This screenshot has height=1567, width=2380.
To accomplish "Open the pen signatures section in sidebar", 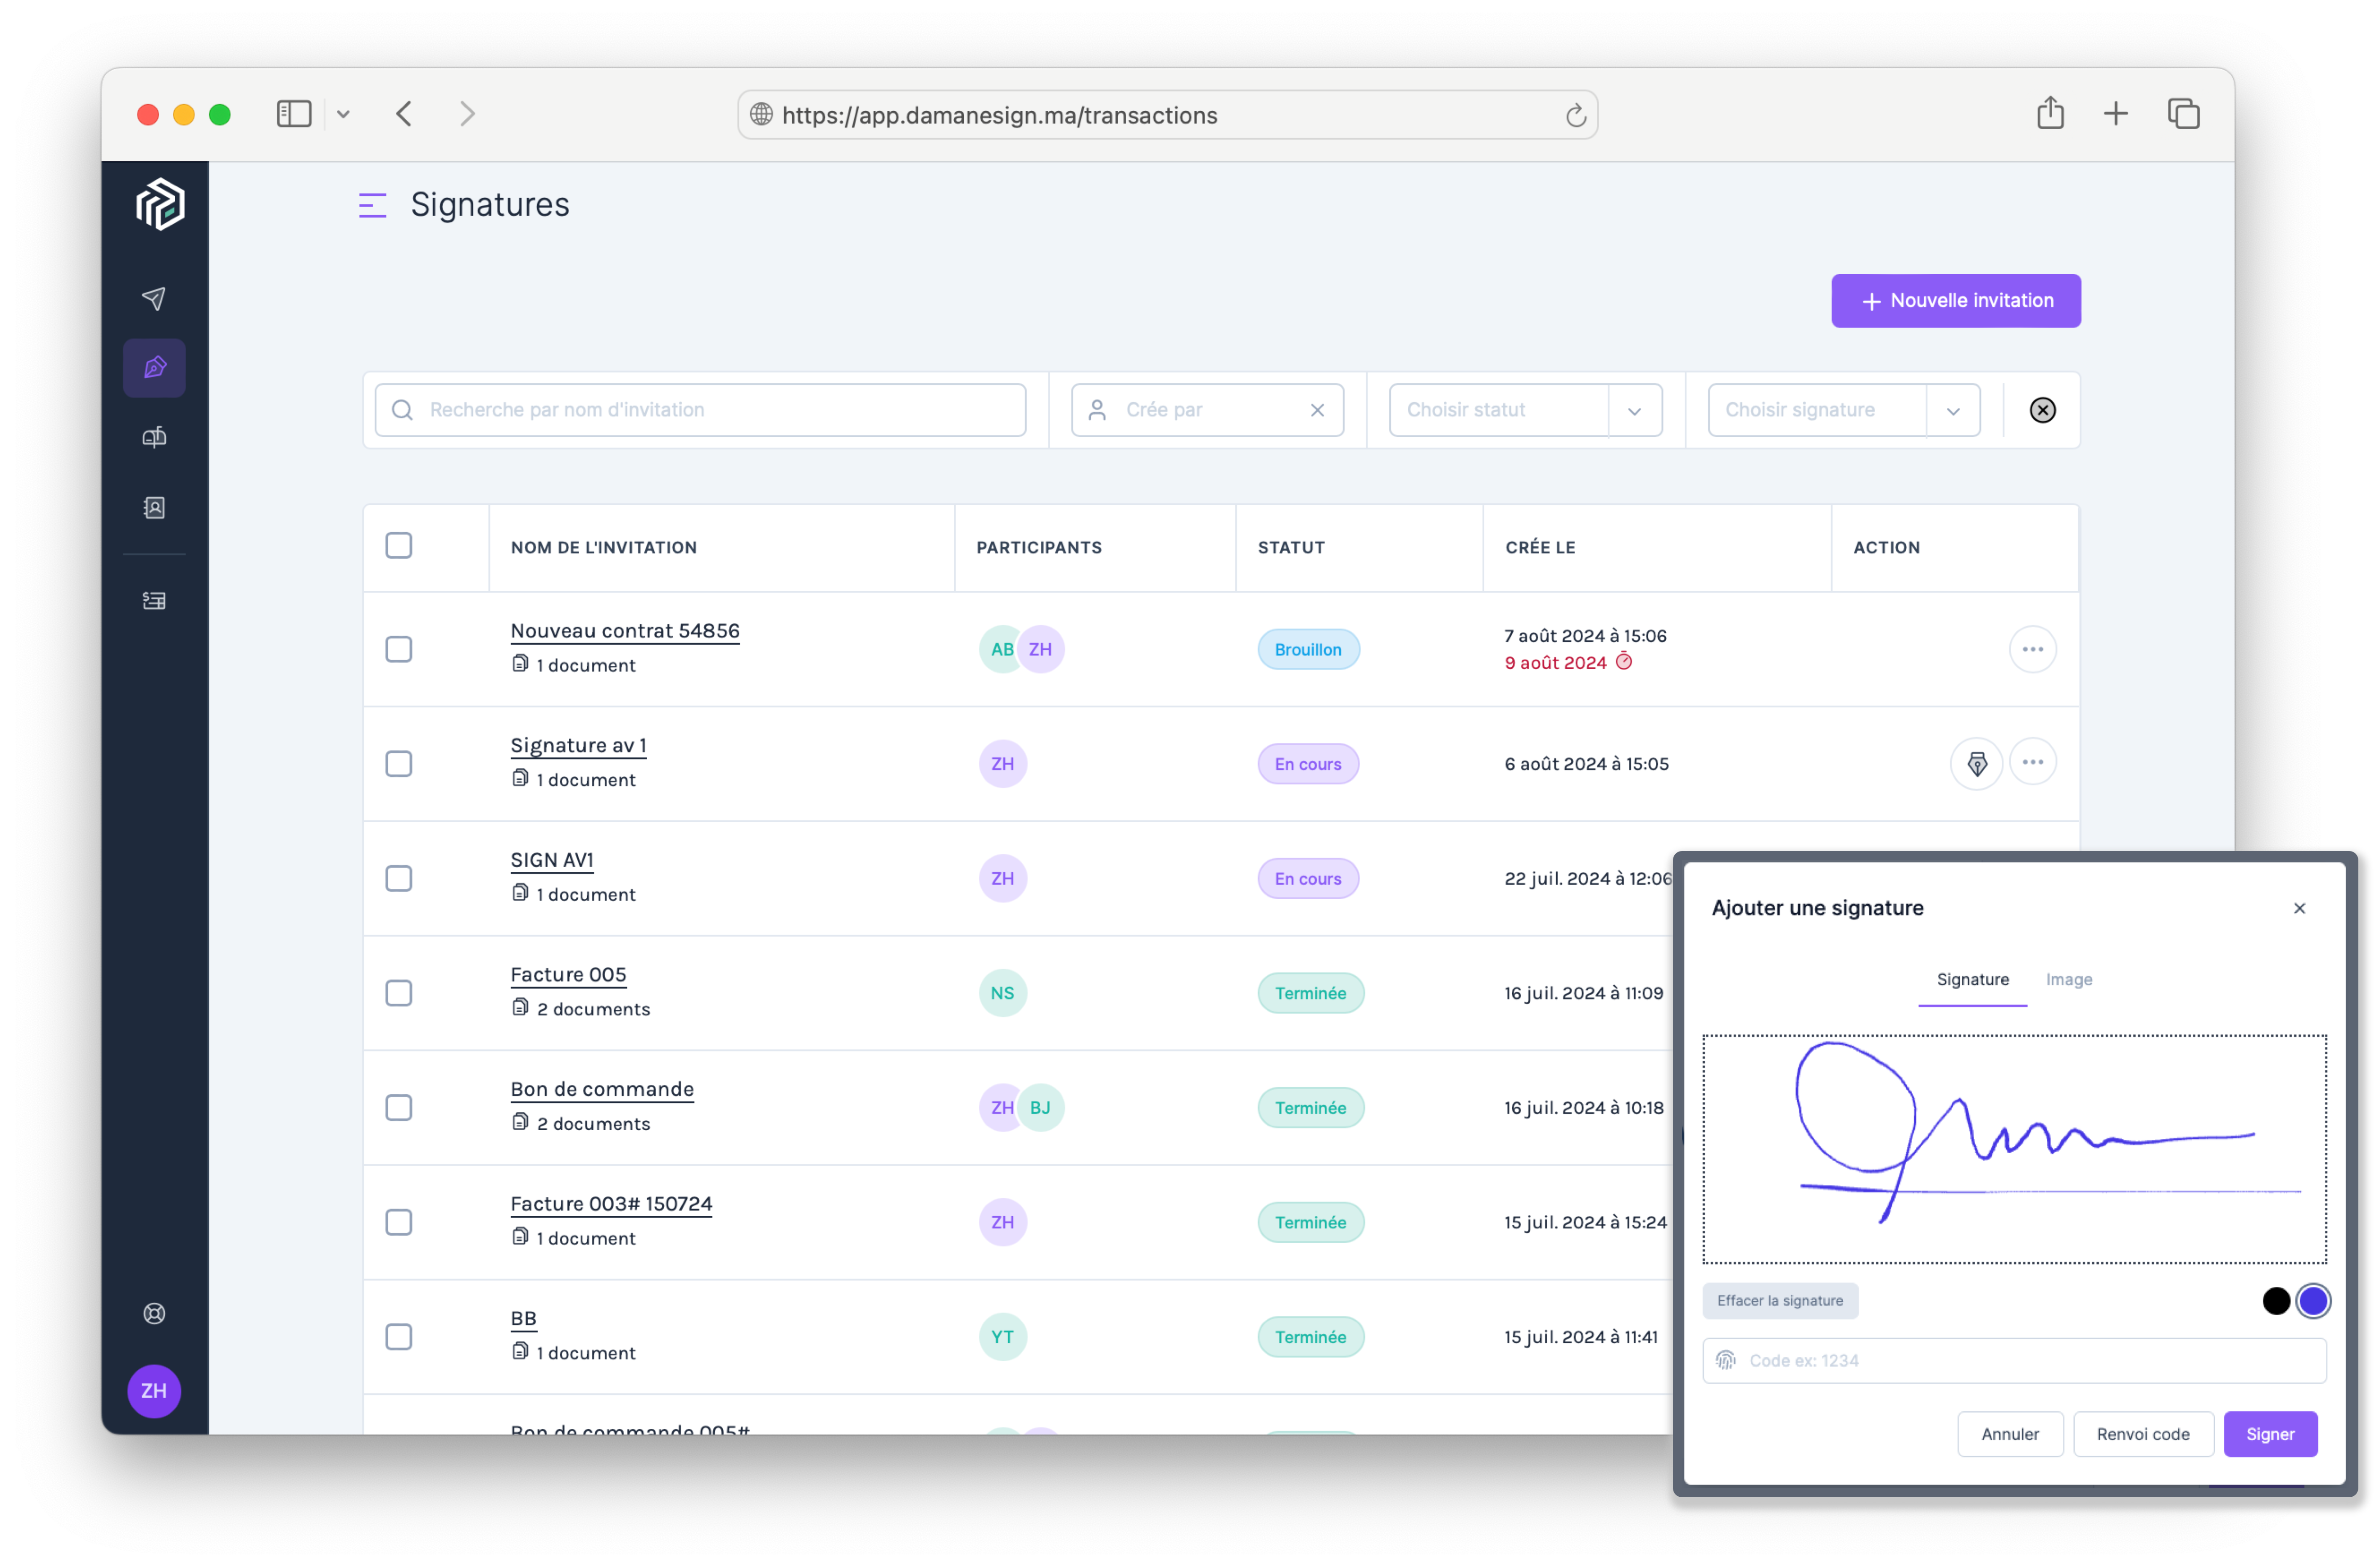I will tap(154, 368).
